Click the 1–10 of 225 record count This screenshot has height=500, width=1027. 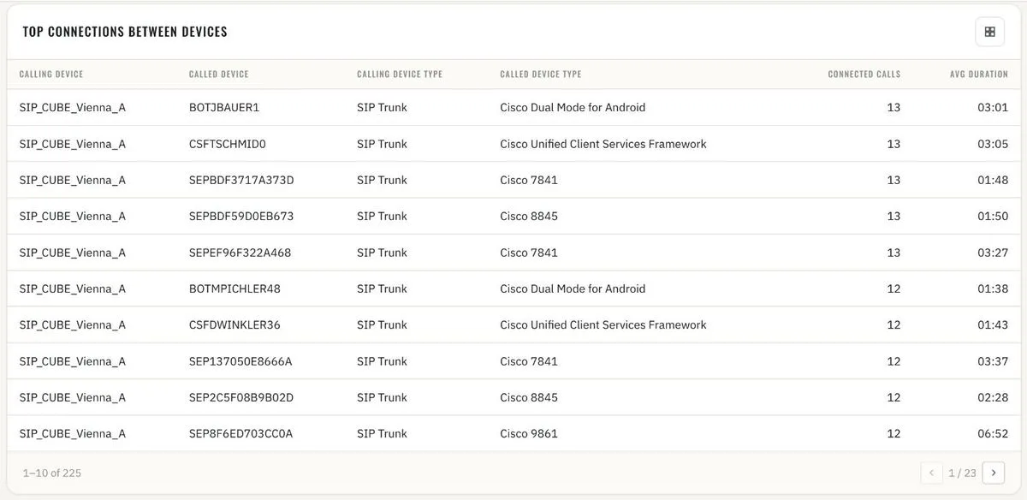coord(51,473)
